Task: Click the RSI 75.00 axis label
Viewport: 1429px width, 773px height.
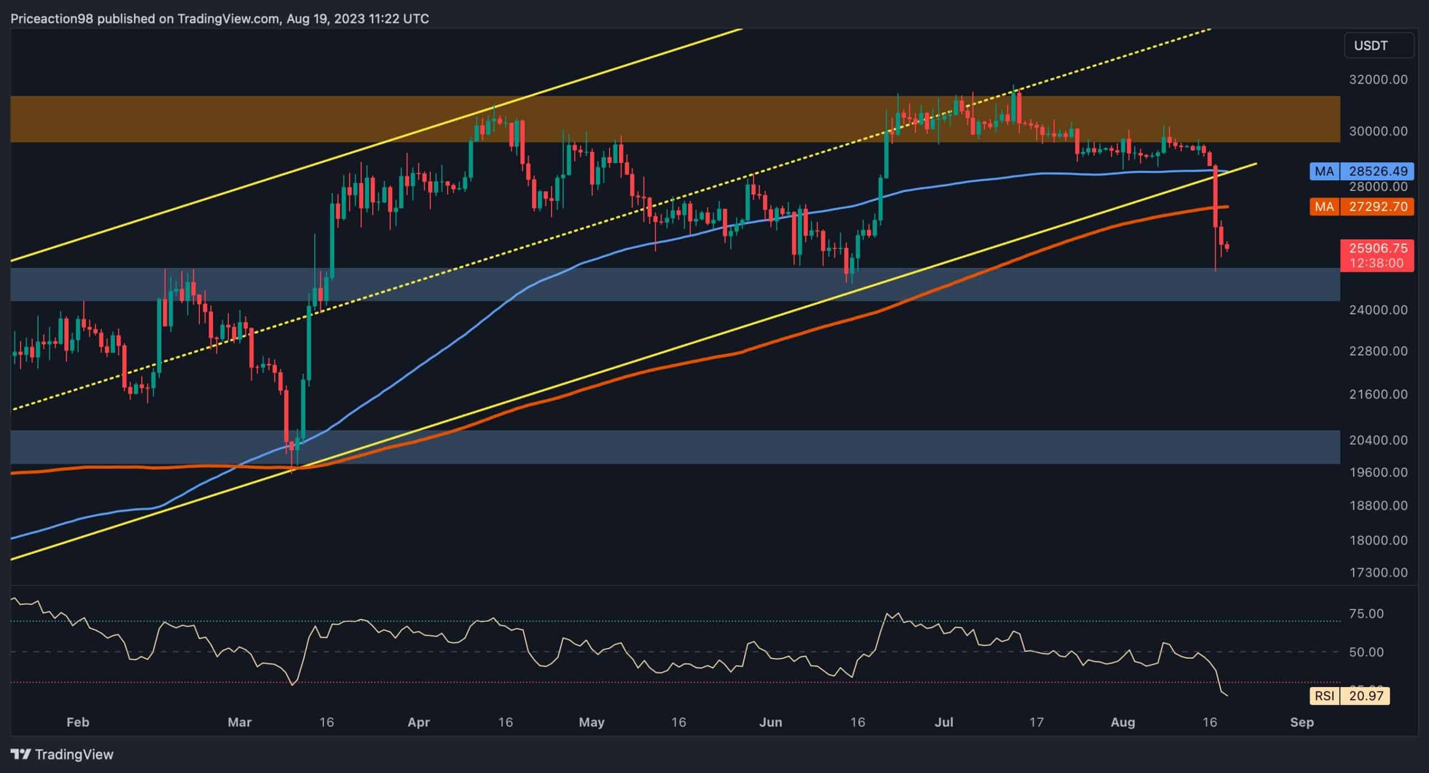Action: pyautogui.click(x=1365, y=614)
